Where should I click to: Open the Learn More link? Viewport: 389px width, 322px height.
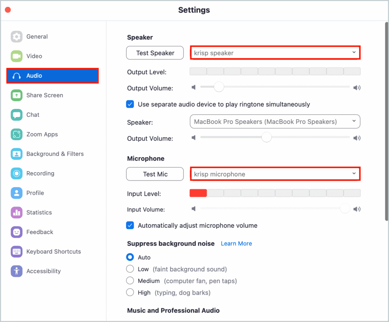pyautogui.click(x=236, y=243)
